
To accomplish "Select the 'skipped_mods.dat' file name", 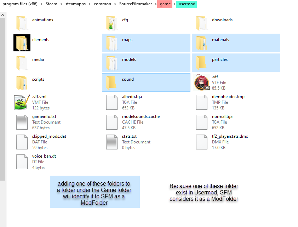I will pyautogui.click(x=49, y=136).
